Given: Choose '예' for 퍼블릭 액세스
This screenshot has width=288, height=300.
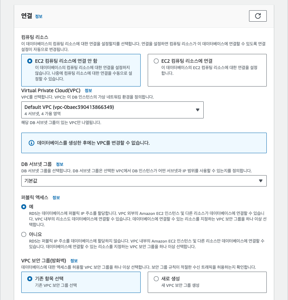Looking at the screenshot, I should [24, 207].
